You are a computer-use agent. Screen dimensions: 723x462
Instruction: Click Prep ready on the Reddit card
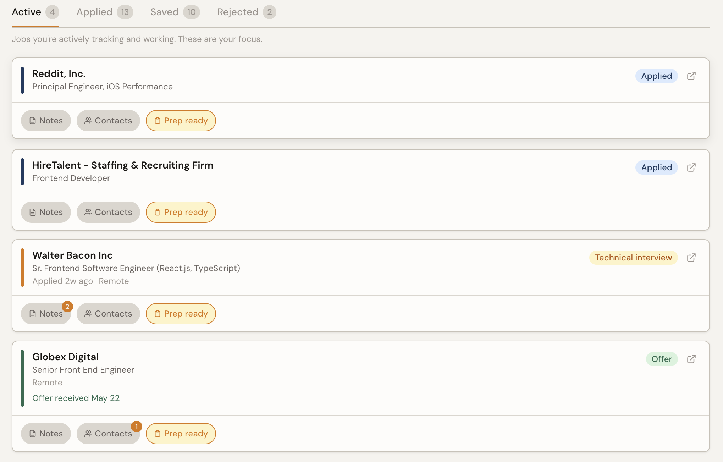181,121
